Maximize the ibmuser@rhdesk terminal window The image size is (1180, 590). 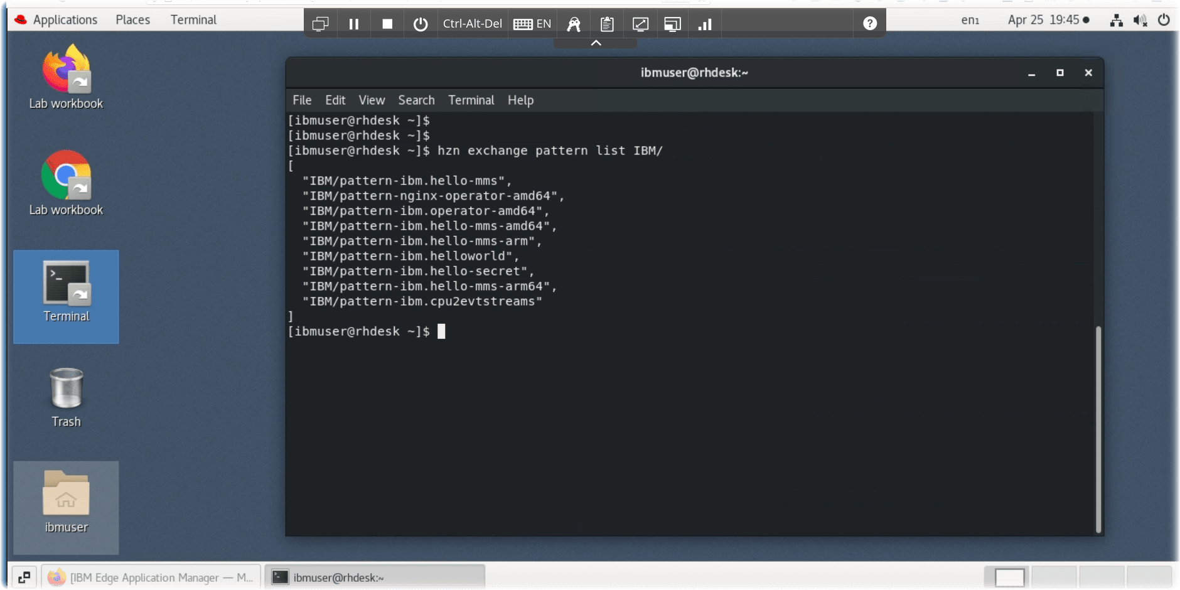tap(1060, 73)
